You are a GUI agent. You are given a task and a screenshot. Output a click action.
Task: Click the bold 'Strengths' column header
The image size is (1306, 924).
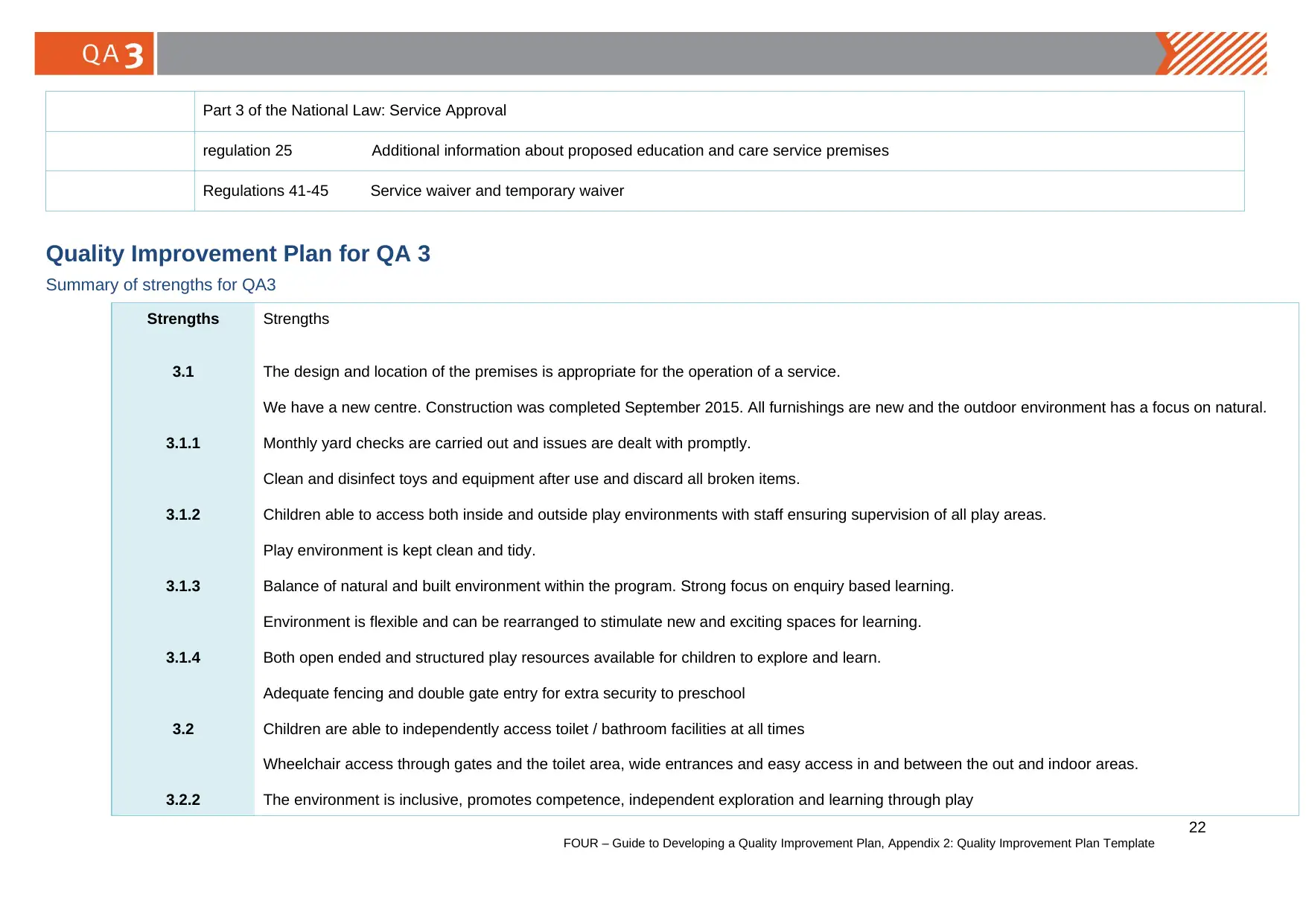183,319
